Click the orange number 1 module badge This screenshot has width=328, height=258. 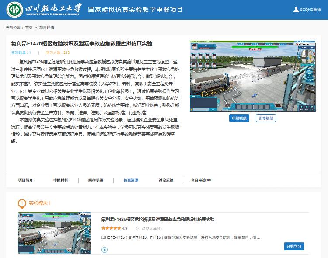coord(22,203)
